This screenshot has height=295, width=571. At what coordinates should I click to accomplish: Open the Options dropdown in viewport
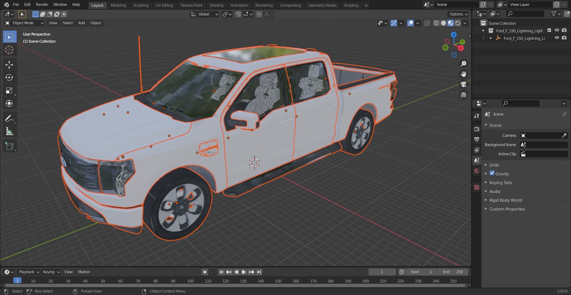tap(459, 14)
